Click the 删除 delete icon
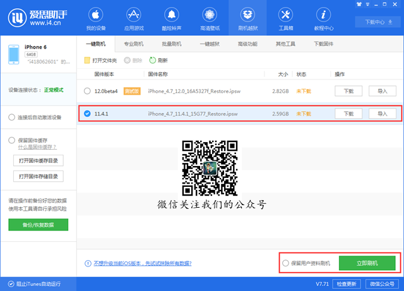 click(127, 61)
